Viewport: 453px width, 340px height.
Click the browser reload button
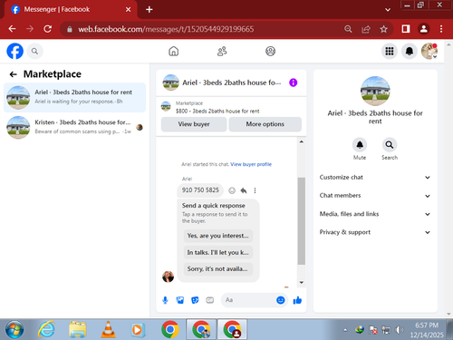pyautogui.click(x=48, y=29)
